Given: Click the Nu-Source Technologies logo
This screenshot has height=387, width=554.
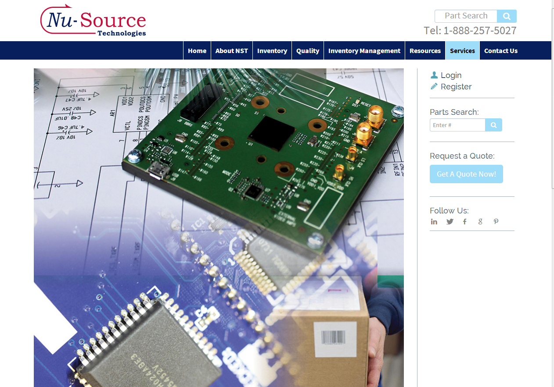Looking at the screenshot, I should tap(93, 21).
